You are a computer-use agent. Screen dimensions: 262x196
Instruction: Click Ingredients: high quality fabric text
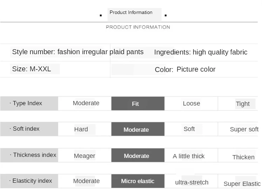[201, 52]
